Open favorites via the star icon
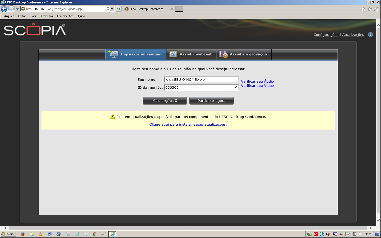 [370, 9]
